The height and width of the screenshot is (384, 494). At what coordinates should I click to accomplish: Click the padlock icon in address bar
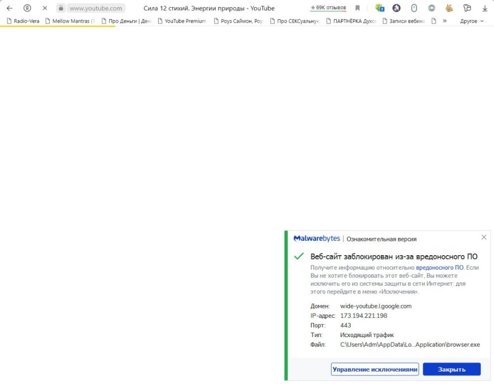[61, 8]
